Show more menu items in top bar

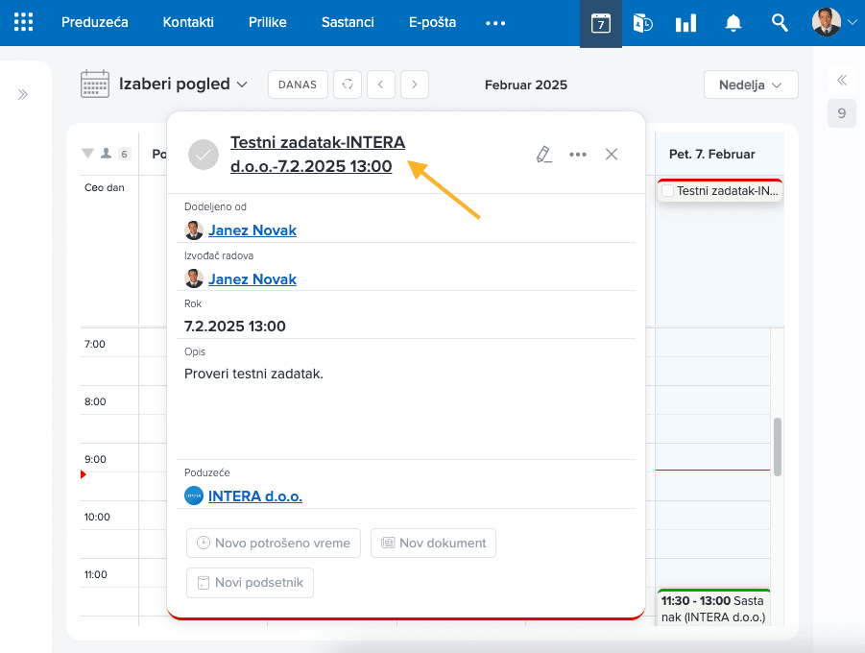tap(495, 23)
